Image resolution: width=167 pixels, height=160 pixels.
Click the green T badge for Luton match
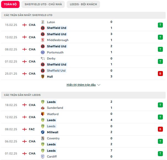point(160,25)
